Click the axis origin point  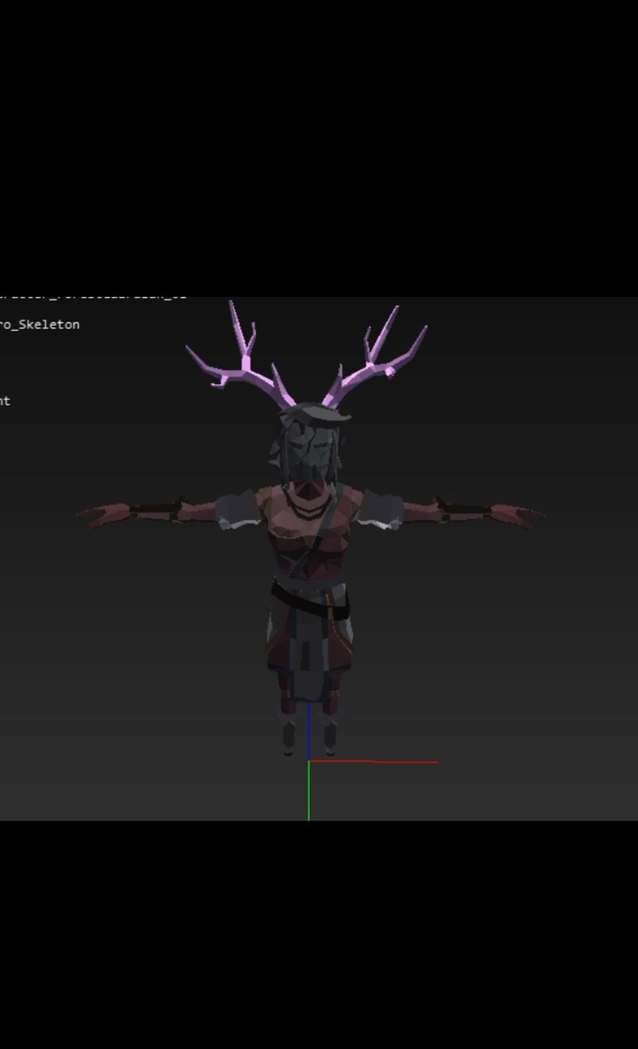coord(309,761)
